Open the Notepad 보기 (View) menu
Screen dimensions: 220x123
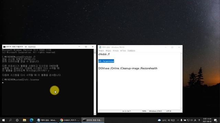pyautogui.click(x=123, y=51)
